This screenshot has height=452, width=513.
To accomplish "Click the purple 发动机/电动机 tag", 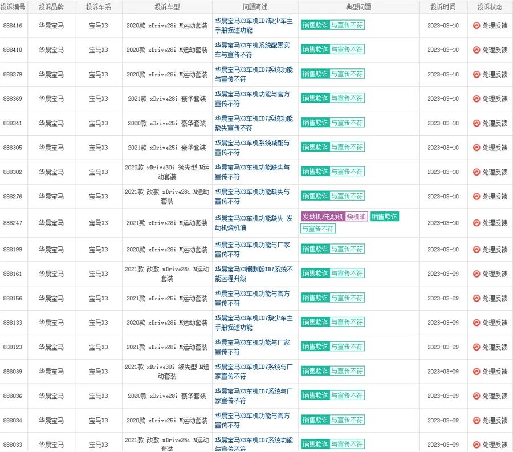I will [323, 217].
